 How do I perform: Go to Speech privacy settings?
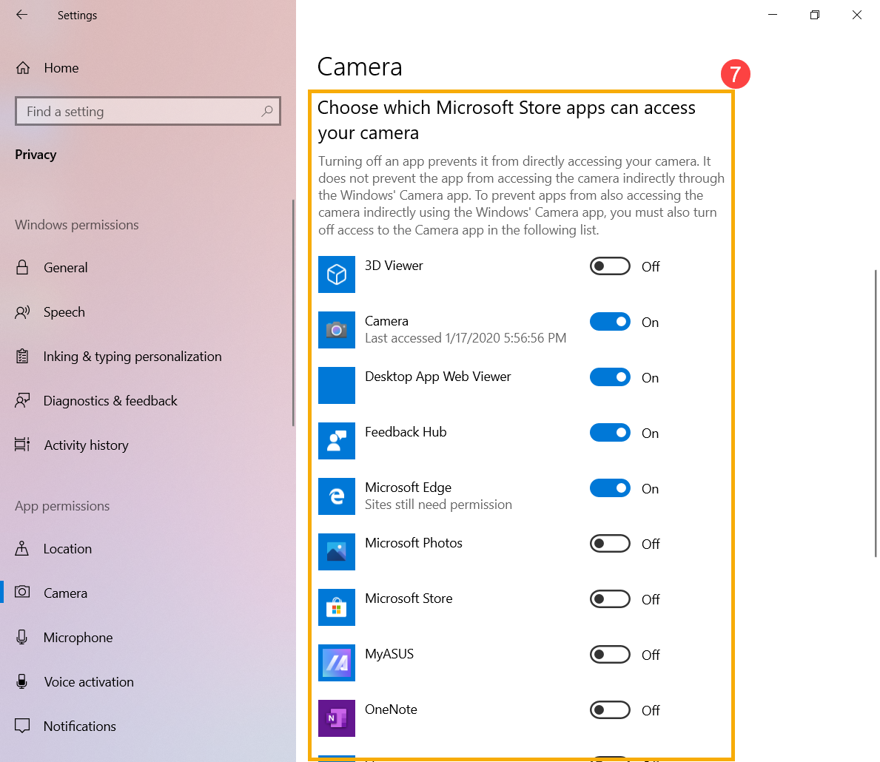coord(147,312)
